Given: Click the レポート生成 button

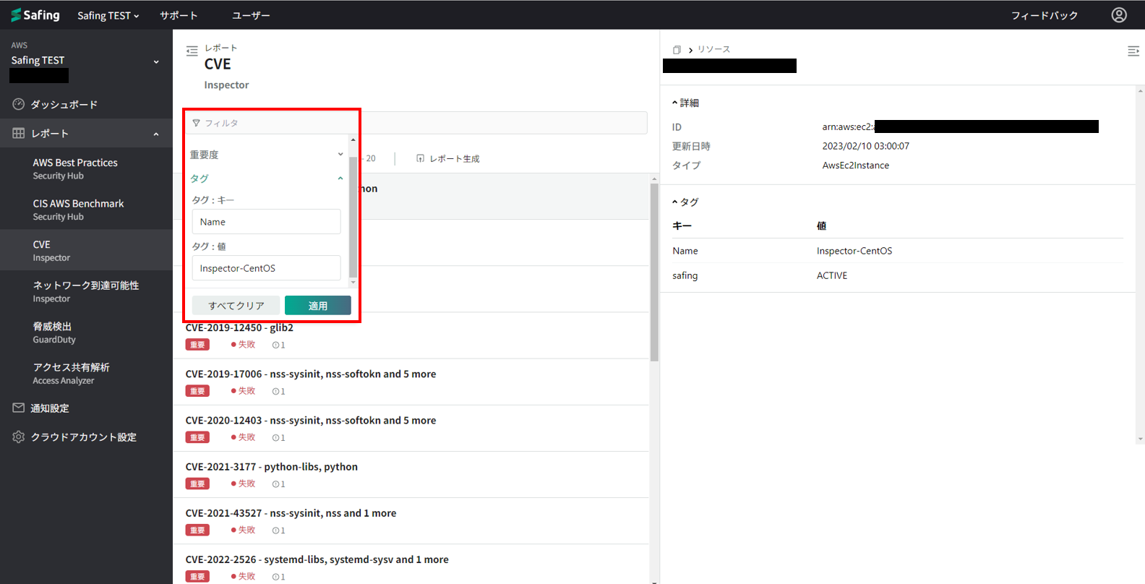Looking at the screenshot, I should [x=448, y=158].
